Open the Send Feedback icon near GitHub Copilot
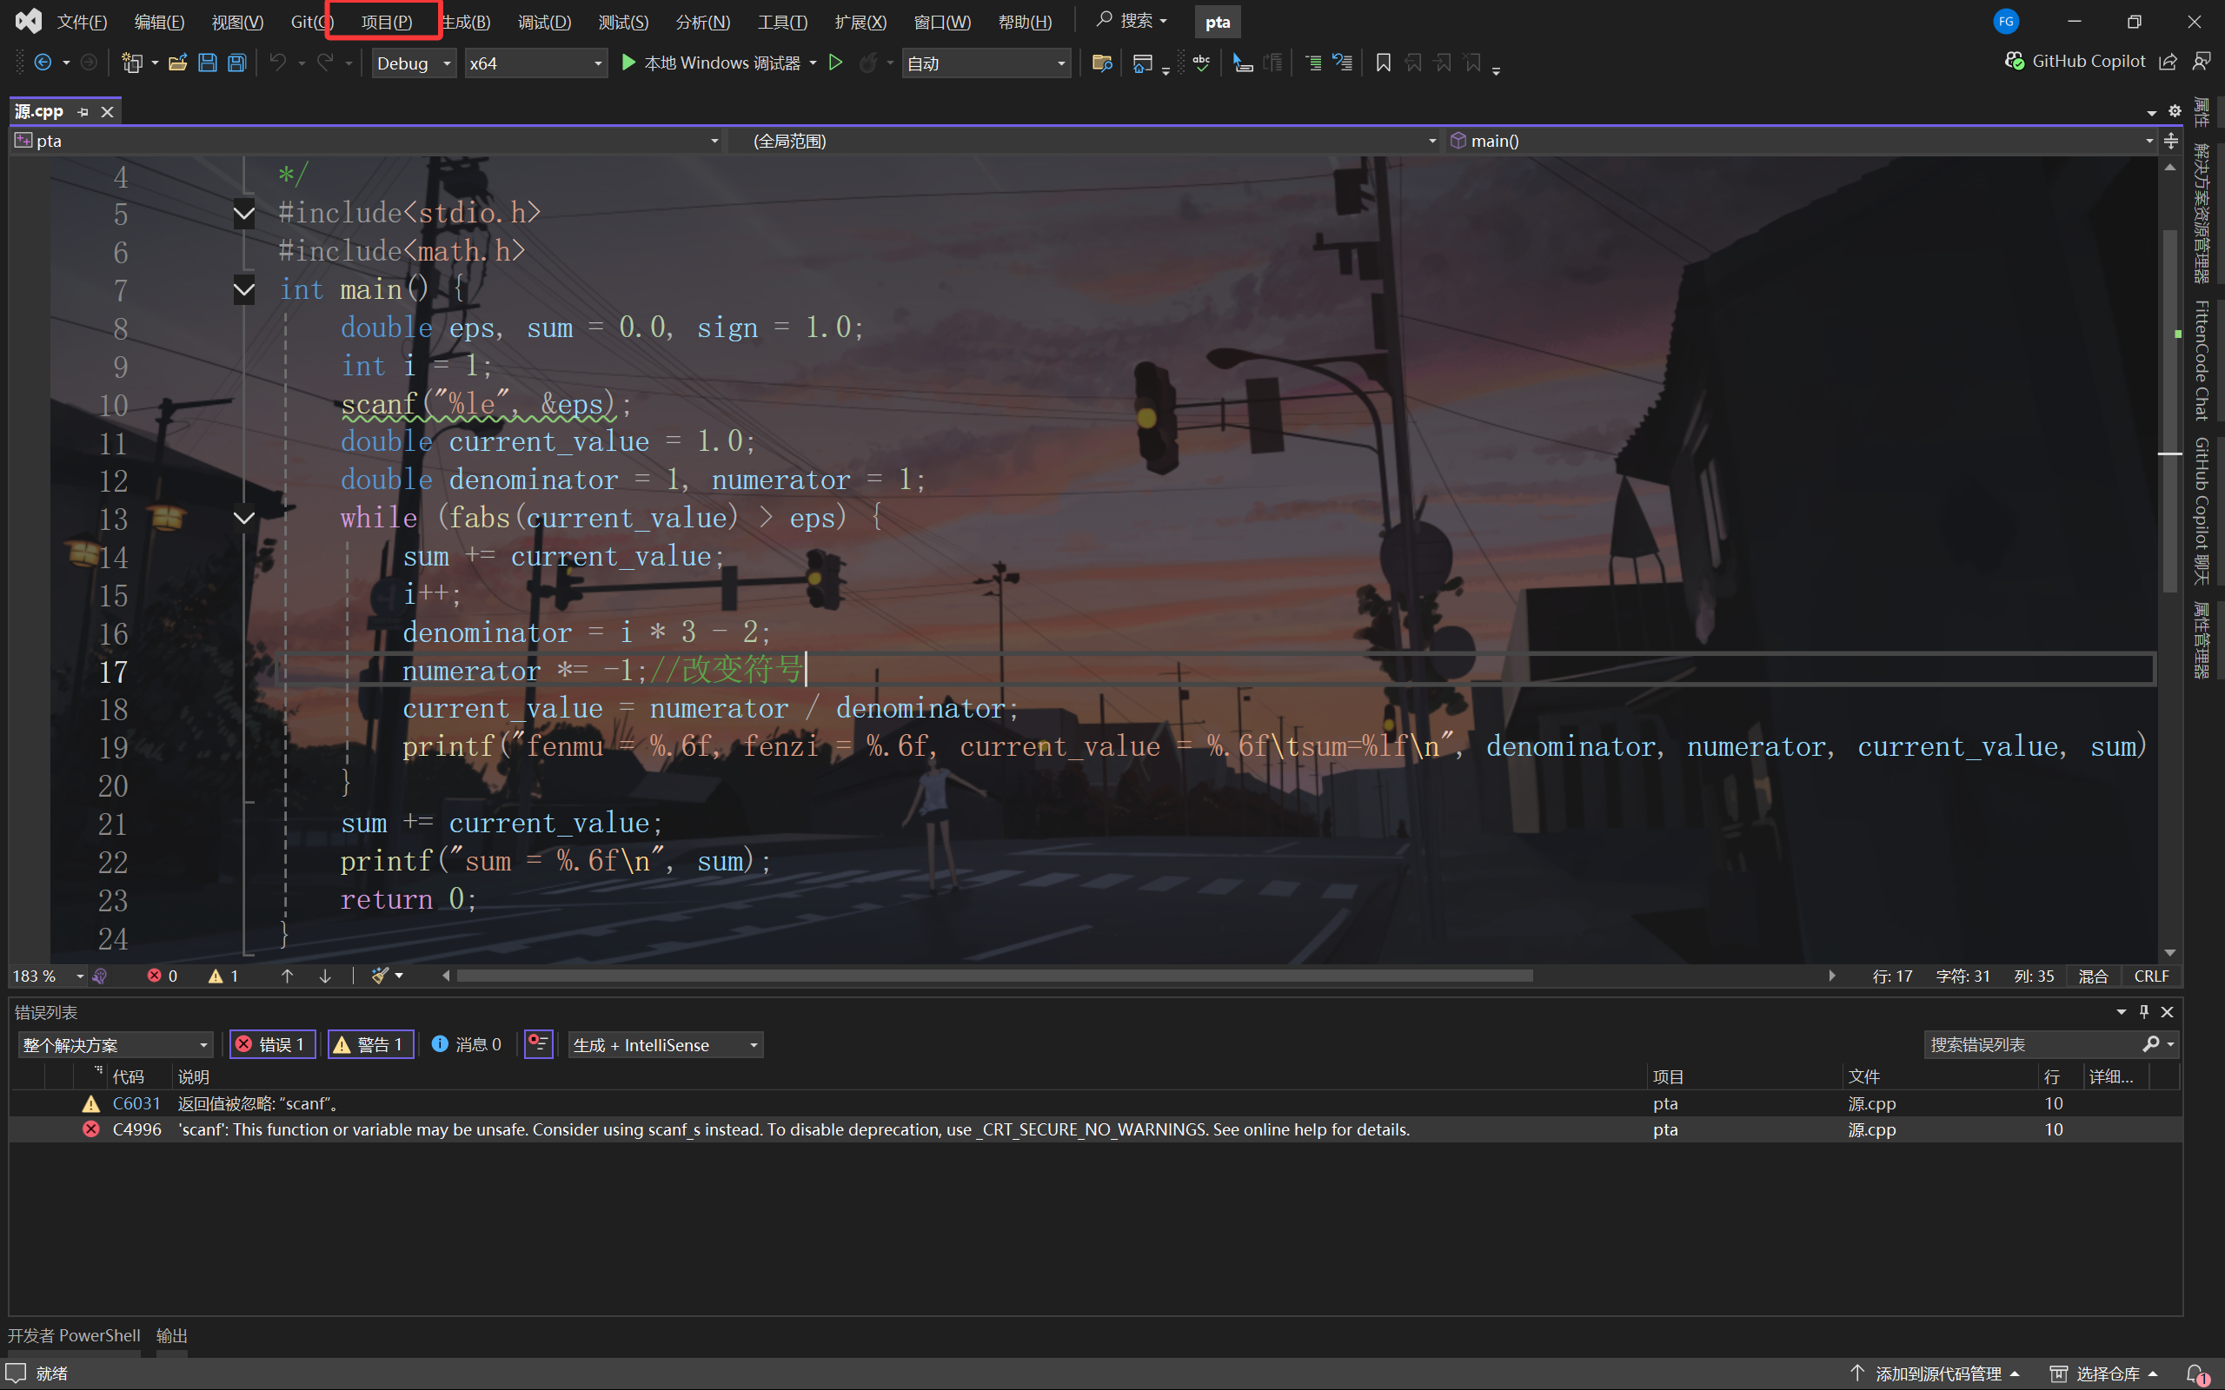Viewport: 2225px width, 1390px height. click(2203, 61)
